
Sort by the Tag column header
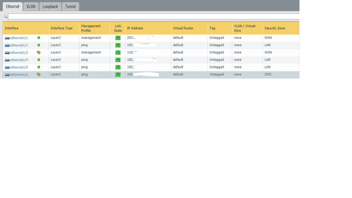[220, 28]
